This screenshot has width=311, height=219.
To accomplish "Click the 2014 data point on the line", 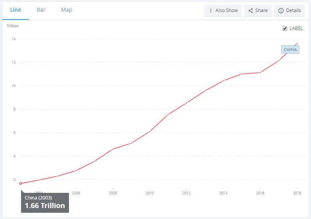I will (x=223, y=81).
